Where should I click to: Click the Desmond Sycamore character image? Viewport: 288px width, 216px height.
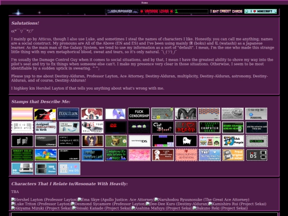pos(108,204)
